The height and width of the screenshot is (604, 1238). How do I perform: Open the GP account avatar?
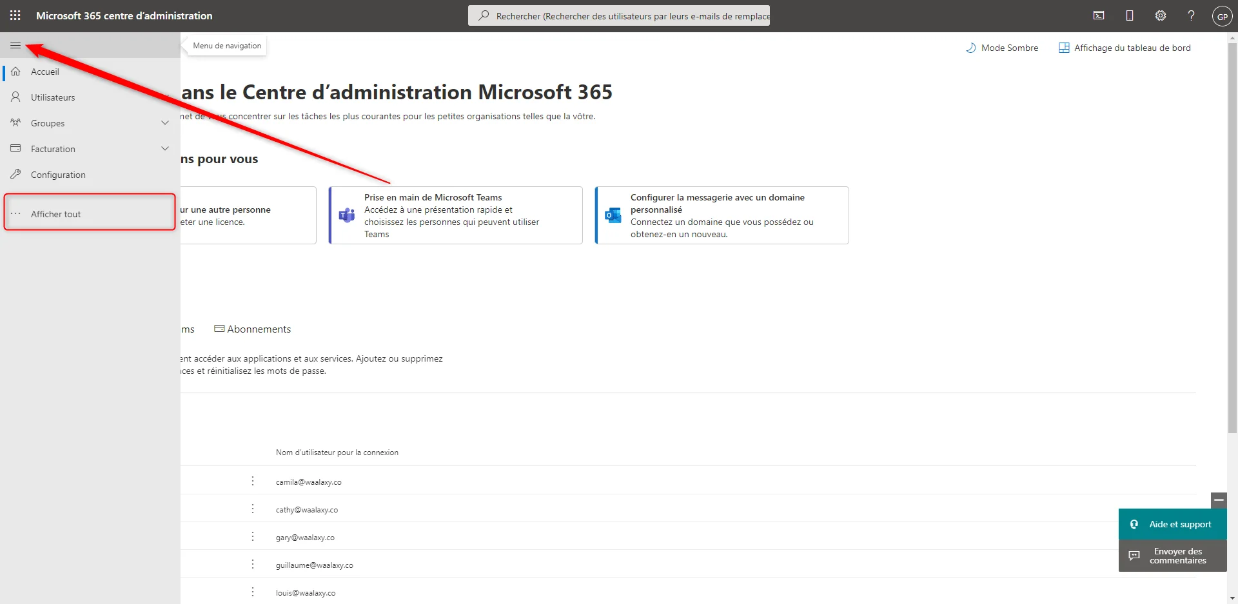(1222, 16)
